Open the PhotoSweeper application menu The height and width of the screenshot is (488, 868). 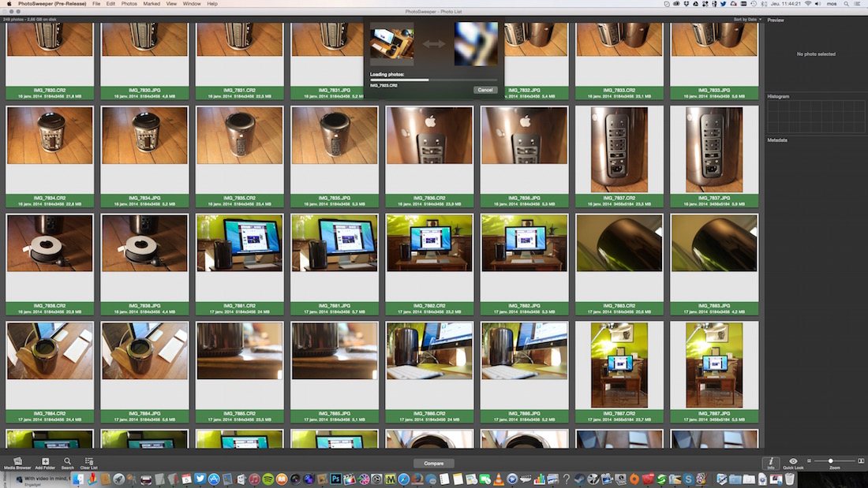click(52, 3)
